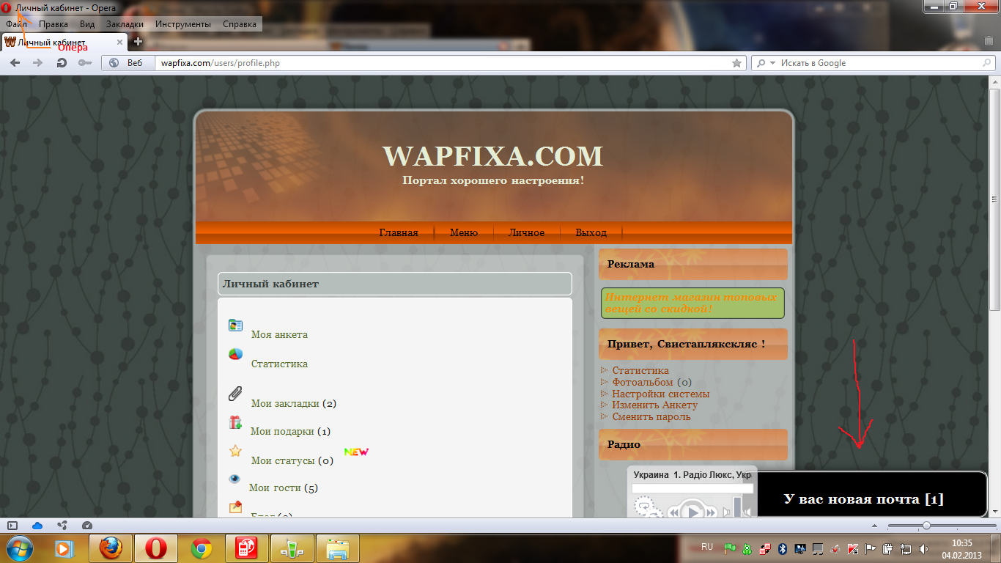Screen dimensions: 1001x563
Task: Open the closed tabs trash icon
Action: 989,41
